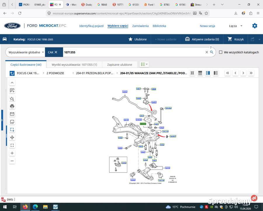Open the 'Łącza' links dropdown
The image size is (263, 211).
[236, 26]
